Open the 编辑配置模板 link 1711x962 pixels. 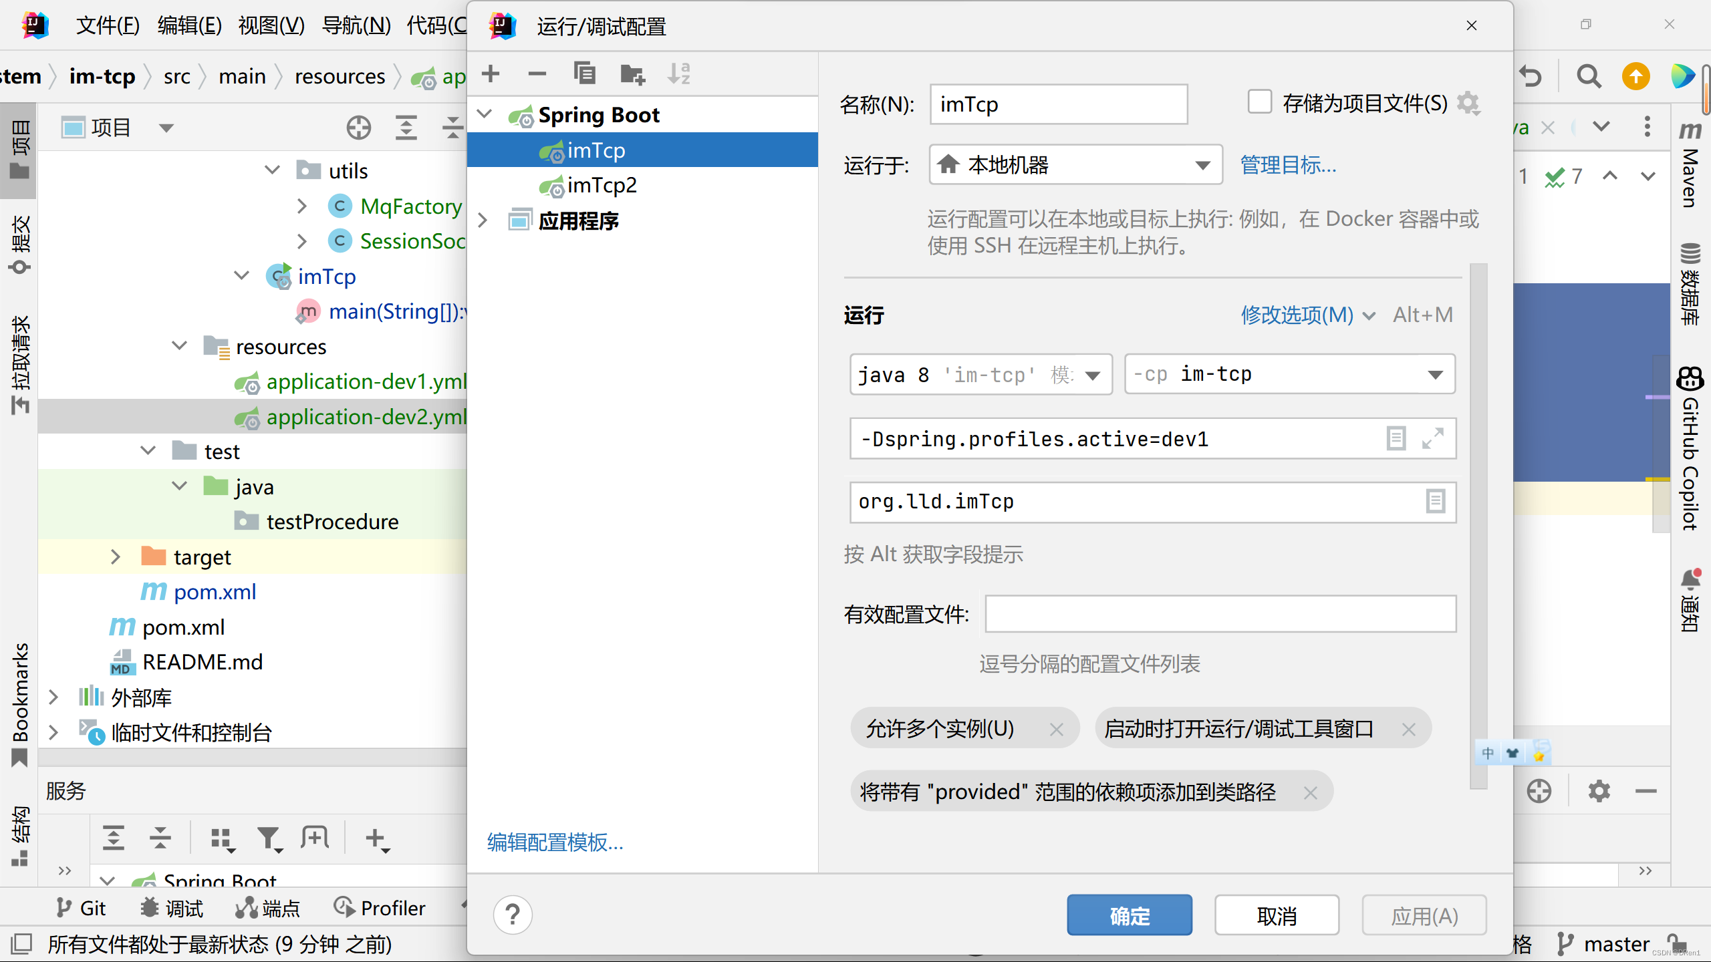pyautogui.click(x=555, y=842)
